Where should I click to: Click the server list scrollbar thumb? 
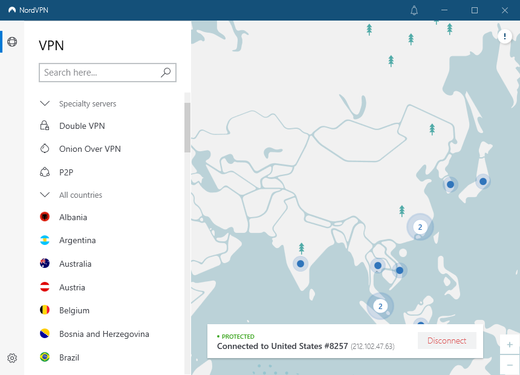187,128
